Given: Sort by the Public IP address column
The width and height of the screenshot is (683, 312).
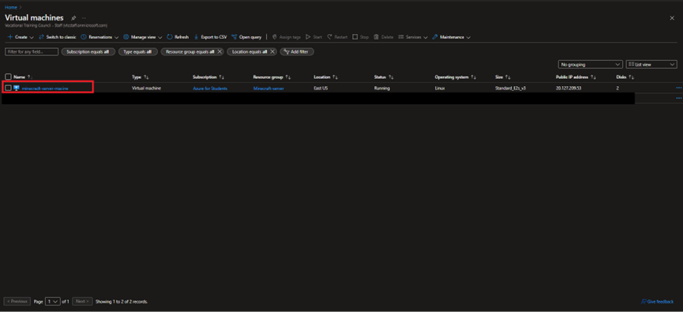Looking at the screenshot, I should point(576,77).
